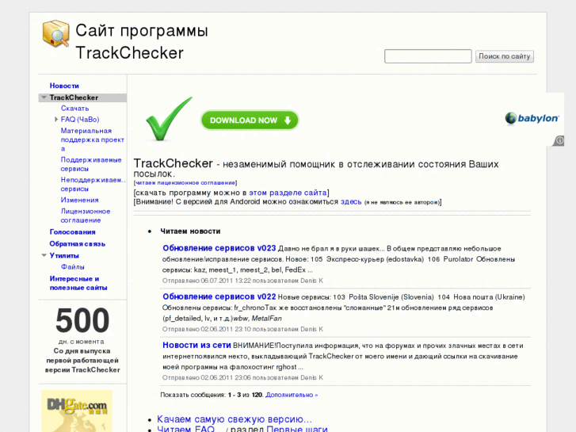Click the green checkmark image

[x=169, y=119]
